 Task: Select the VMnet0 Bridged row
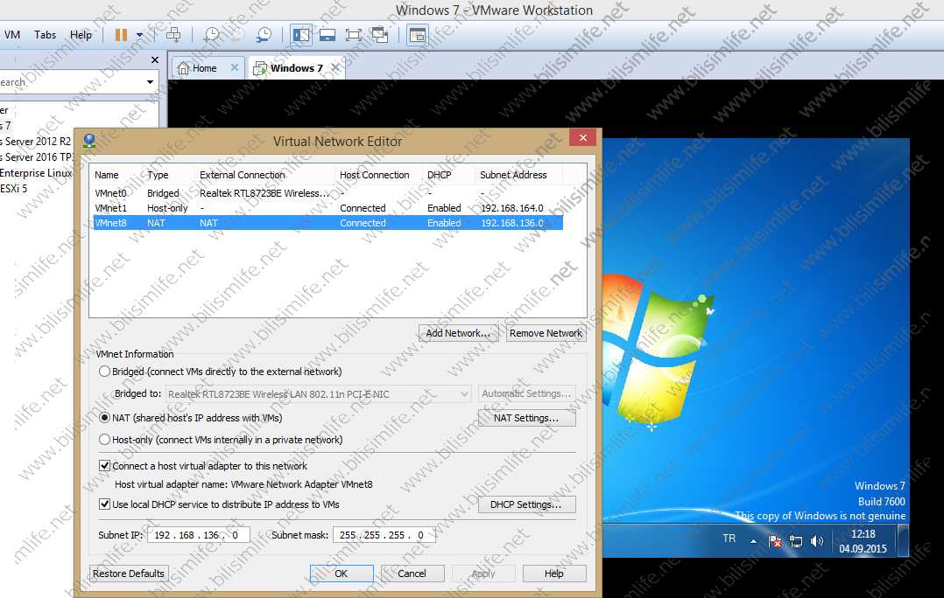click(328, 193)
